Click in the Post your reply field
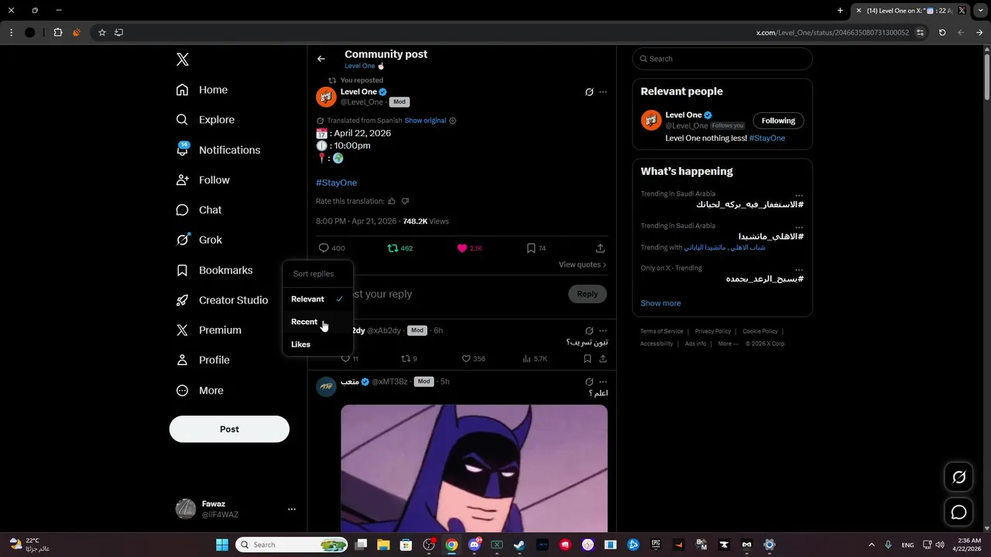Image resolution: width=991 pixels, height=557 pixels. [x=457, y=294]
